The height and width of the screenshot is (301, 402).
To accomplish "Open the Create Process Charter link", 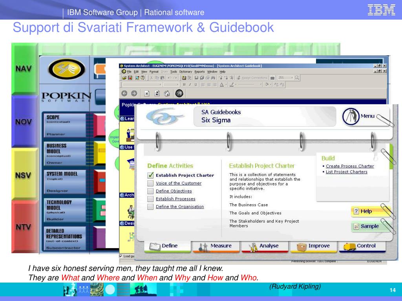I will pos(350,166).
